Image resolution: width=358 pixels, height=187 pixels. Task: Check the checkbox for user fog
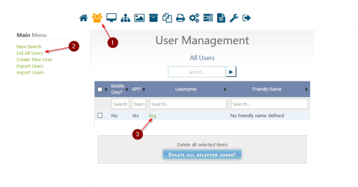point(100,115)
